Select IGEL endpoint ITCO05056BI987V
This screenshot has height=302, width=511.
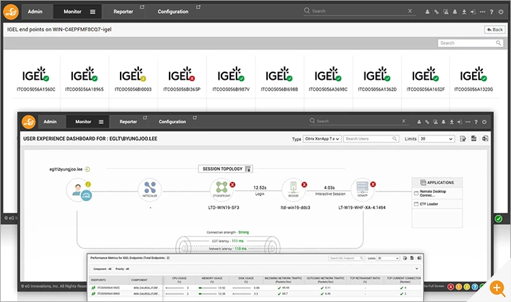coord(231,79)
